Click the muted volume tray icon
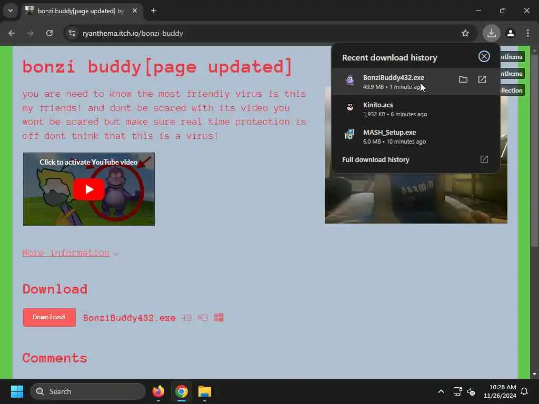539x404 pixels. click(x=471, y=391)
